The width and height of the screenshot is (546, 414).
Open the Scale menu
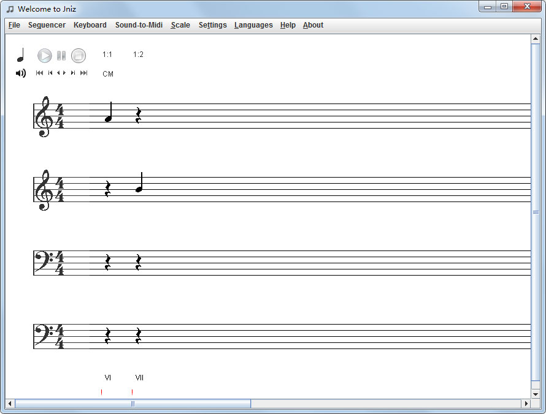tap(180, 25)
